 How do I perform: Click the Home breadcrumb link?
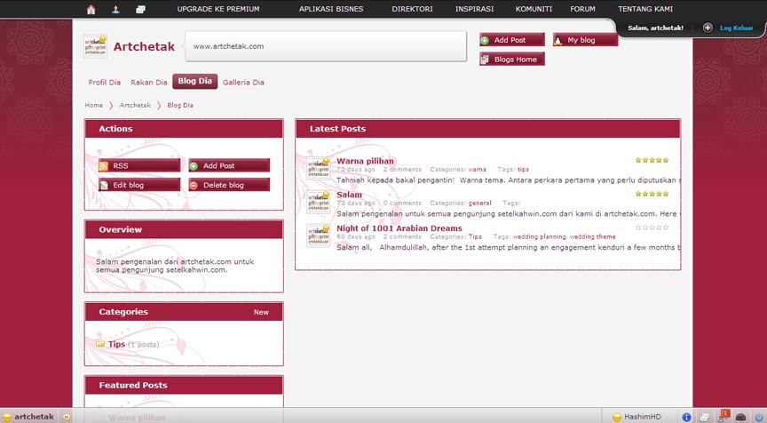[93, 105]
